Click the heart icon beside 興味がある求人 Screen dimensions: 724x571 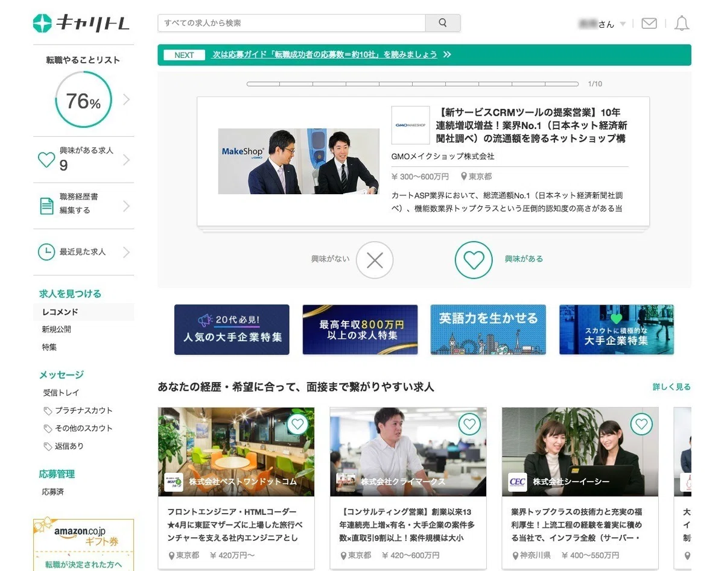tap(46, 160)
